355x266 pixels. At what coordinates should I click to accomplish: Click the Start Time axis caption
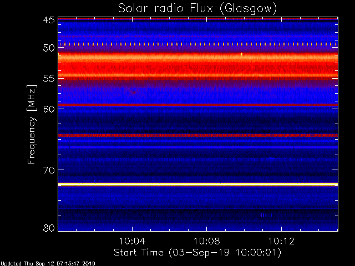[197, 253]
